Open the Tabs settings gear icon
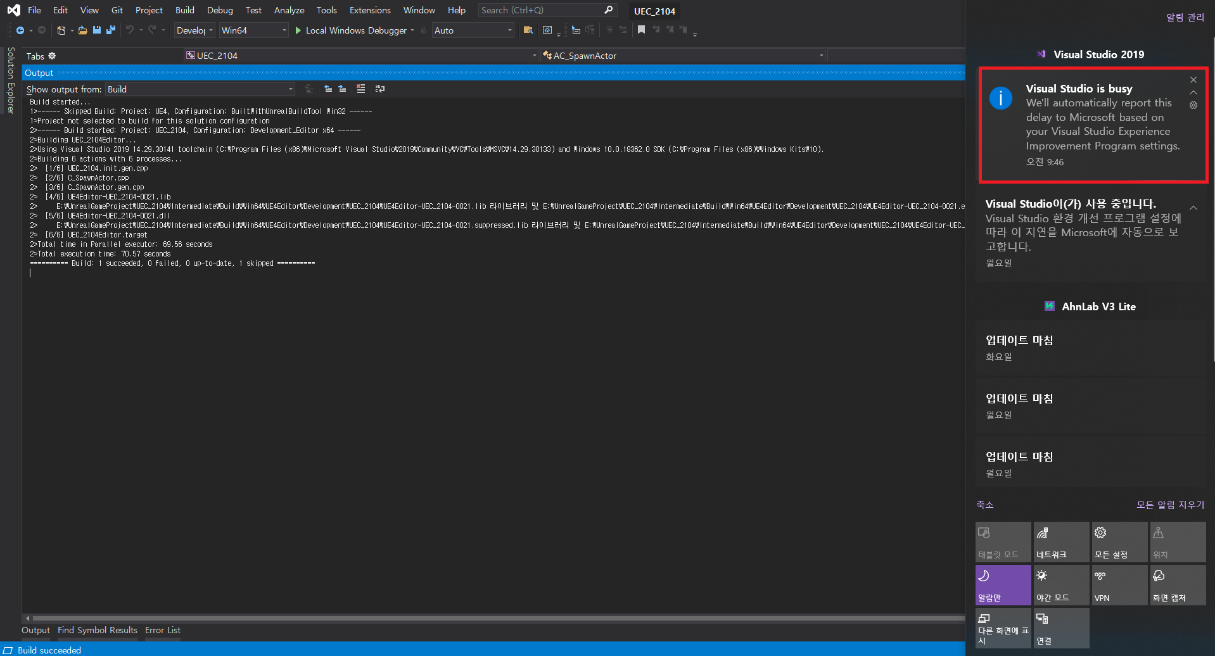1215x656 pixels. [x=52, y=56]
